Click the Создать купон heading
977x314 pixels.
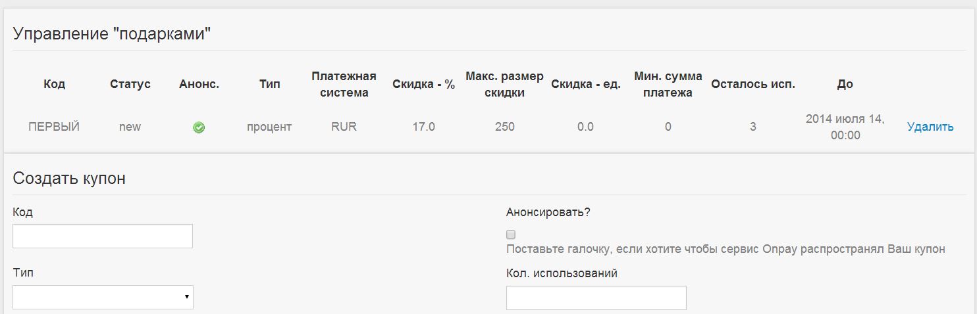pos(69,179)
